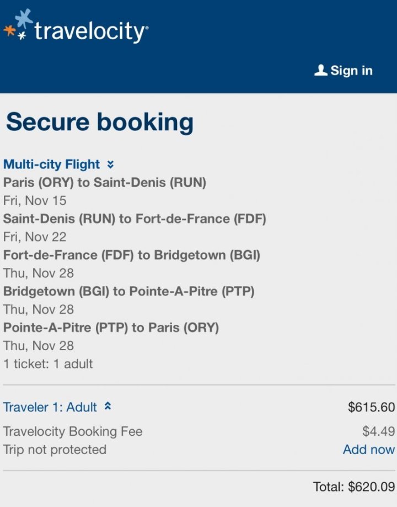Click the Multi-city Flight heading
The height and width of the screenshot is (507, 397).
pos(52,164)
